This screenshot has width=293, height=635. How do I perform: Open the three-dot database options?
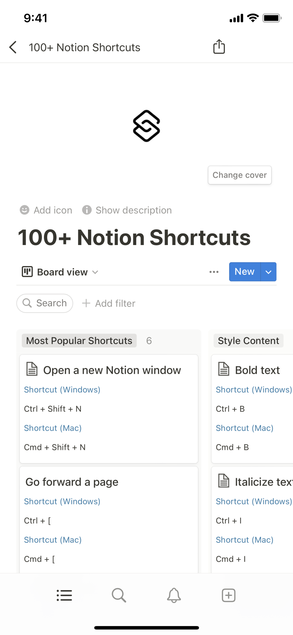(x=214, y=272)
